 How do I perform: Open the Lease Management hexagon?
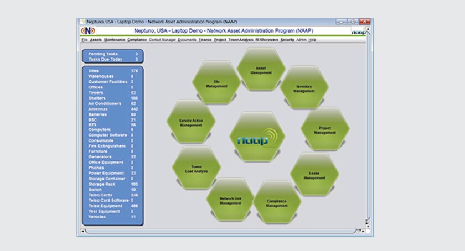pos(314,174)
